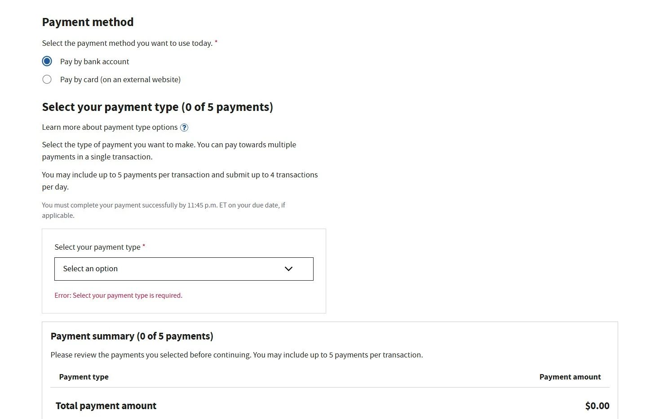The image size is (646, 419).
Task: Click the 'Select an option' placeholder text
Action: coord(90,269)
